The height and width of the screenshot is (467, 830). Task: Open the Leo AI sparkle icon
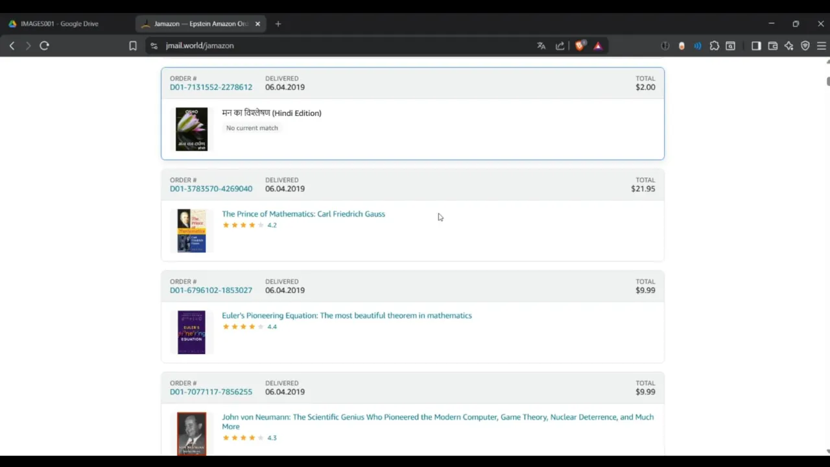[x=788, y=46]
